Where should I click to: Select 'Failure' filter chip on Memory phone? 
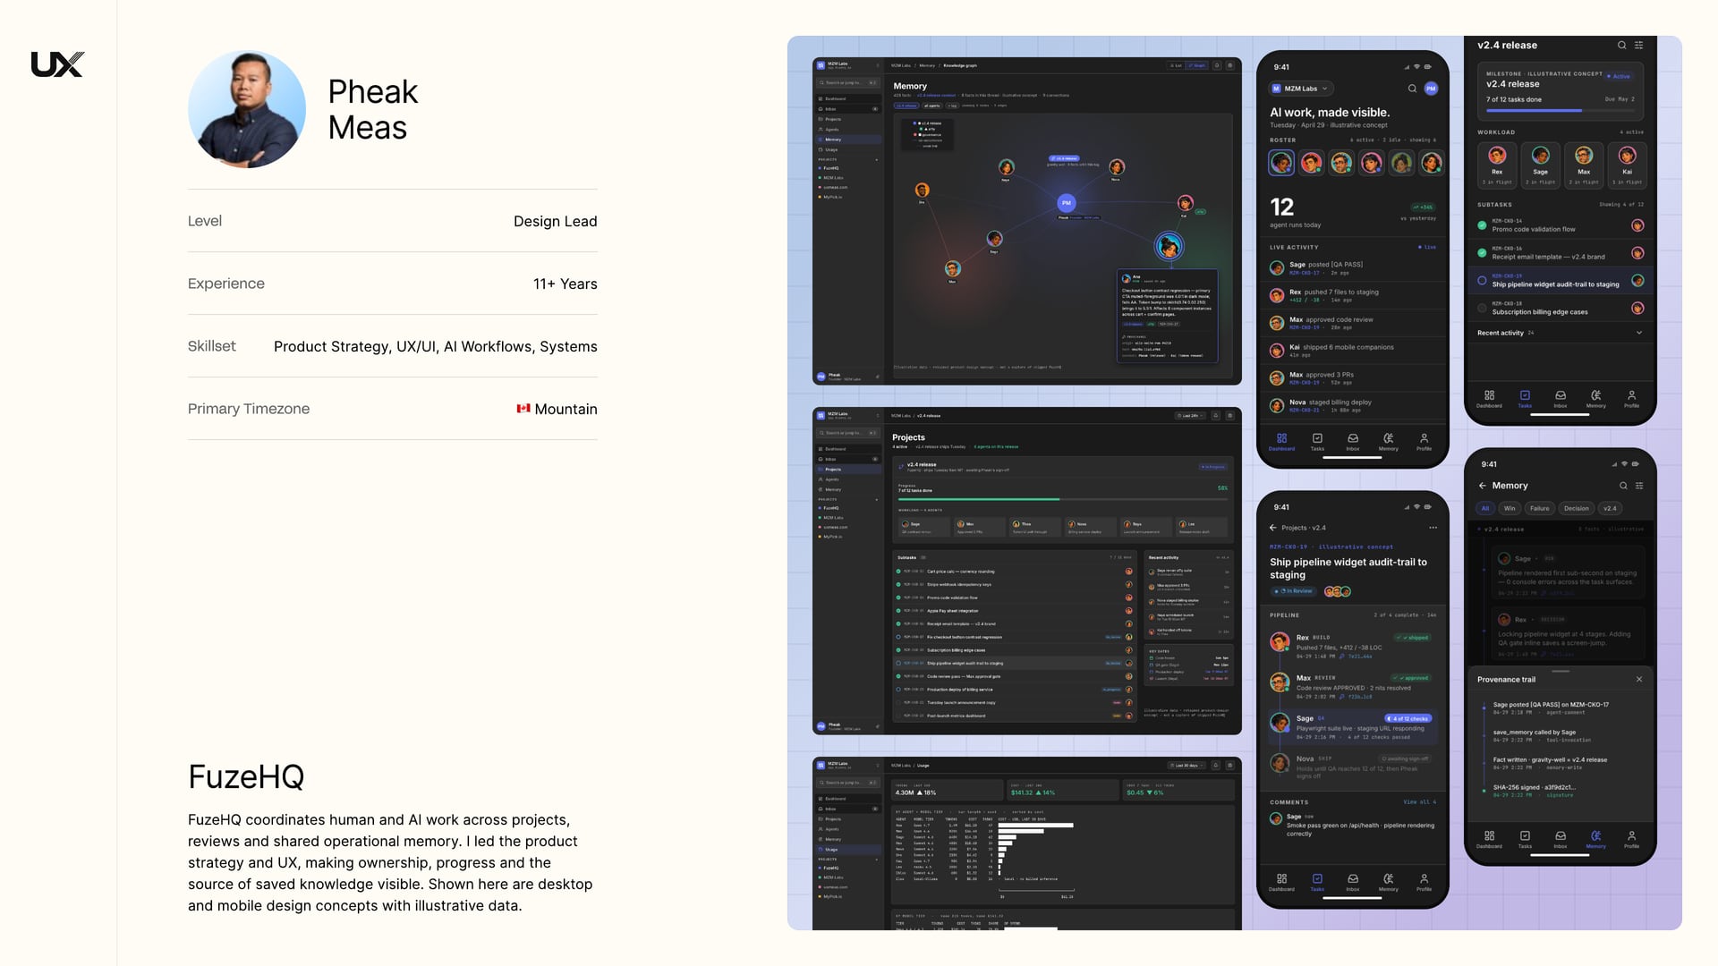[1539, 508]
